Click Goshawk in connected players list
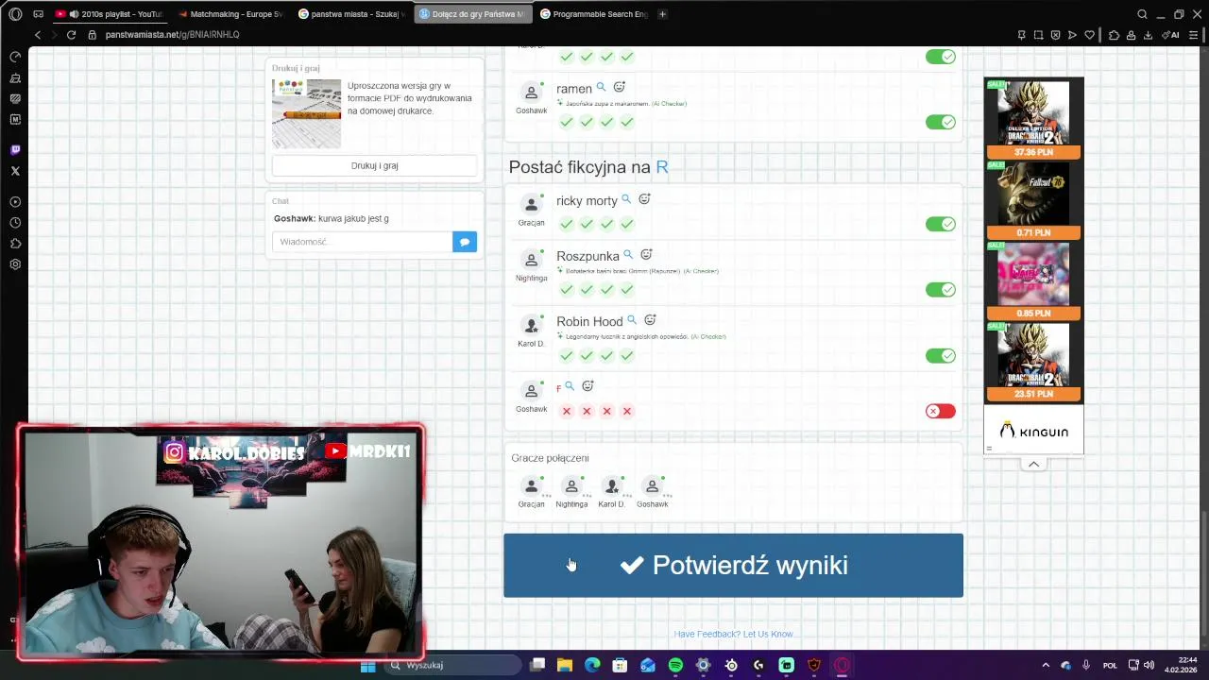The height and width of the screenshot is (680, 1209). (652, 492)
